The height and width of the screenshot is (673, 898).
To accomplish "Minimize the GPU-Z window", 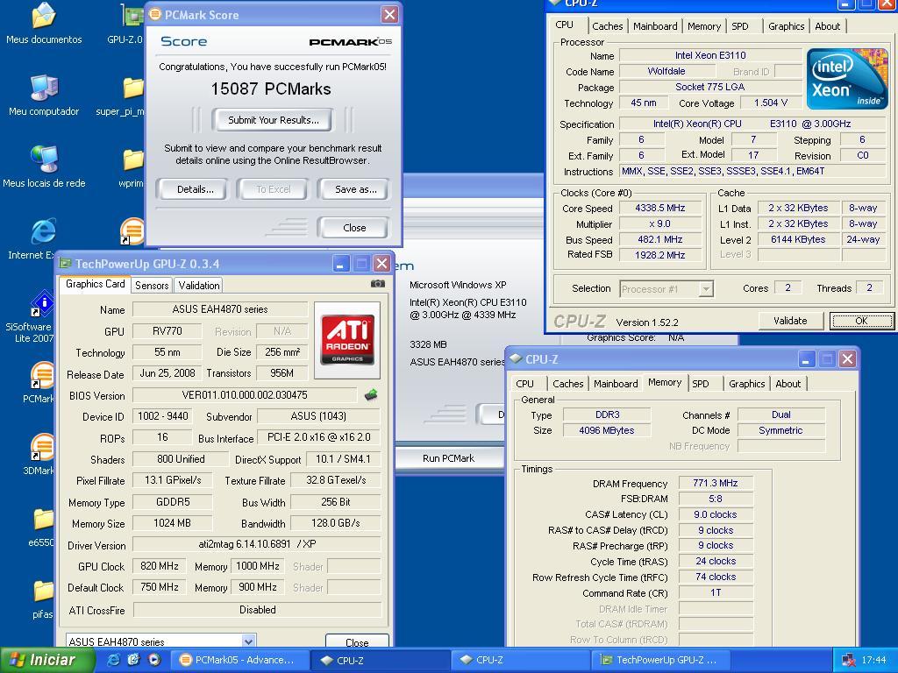I will tap(341, 264).
